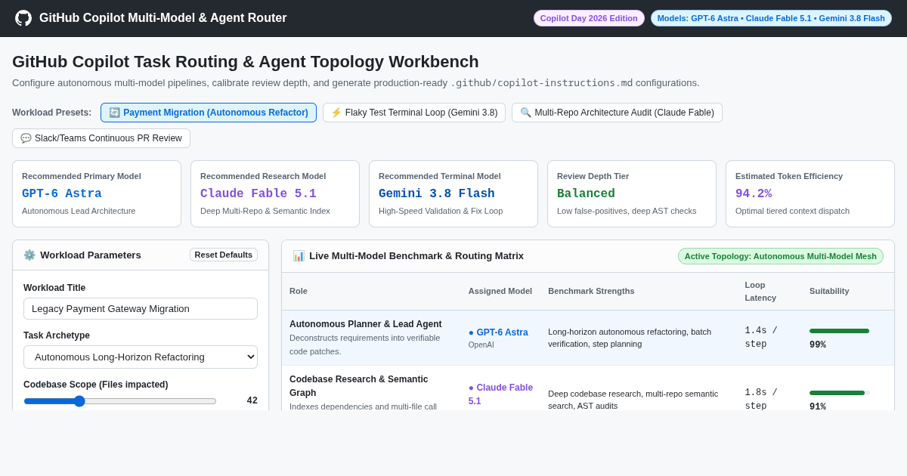Screen dimensions: 907x476
Task: Click the Workload Title input field
Action: pos(141,308)
